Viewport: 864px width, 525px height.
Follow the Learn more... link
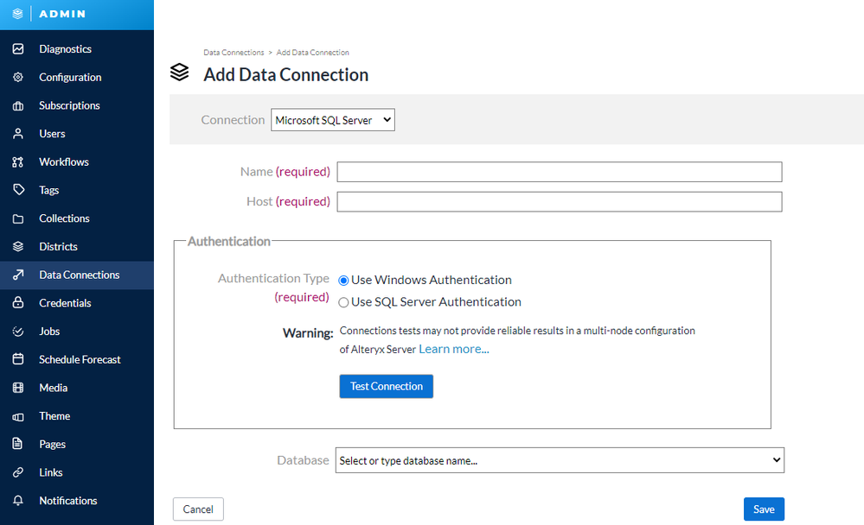tap(453, 349)
